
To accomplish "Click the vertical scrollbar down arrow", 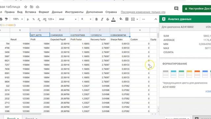I will (158, 111).
